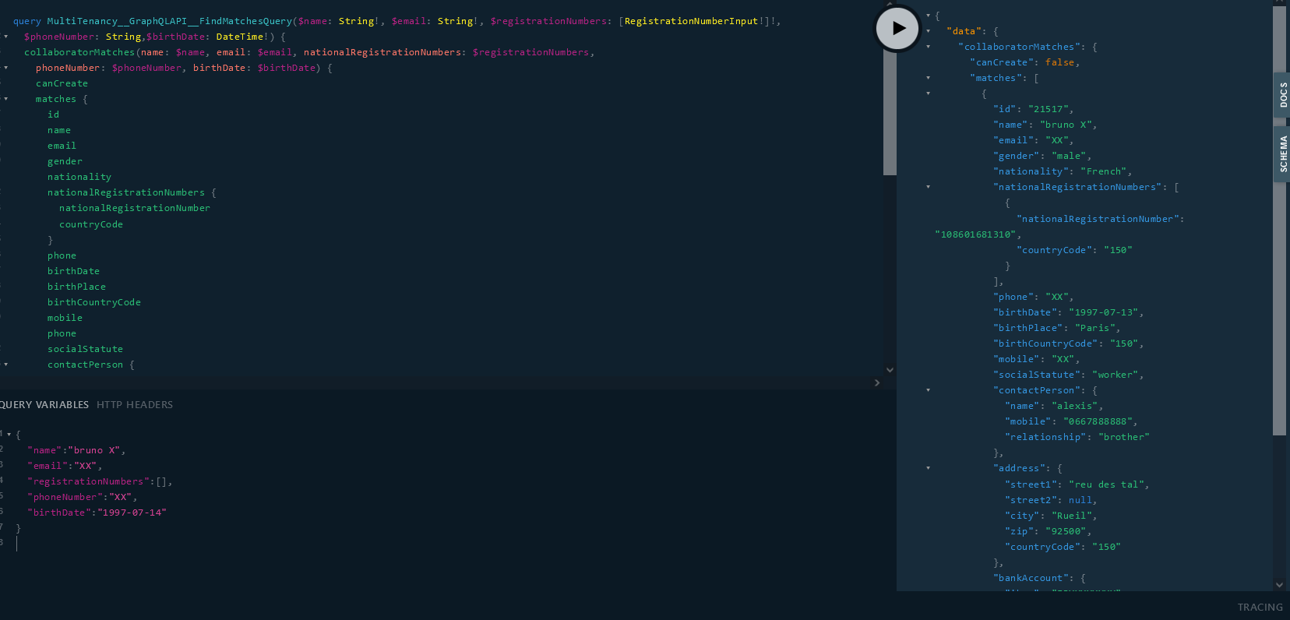Open the TRACING panel

(x=1260, y=607)
